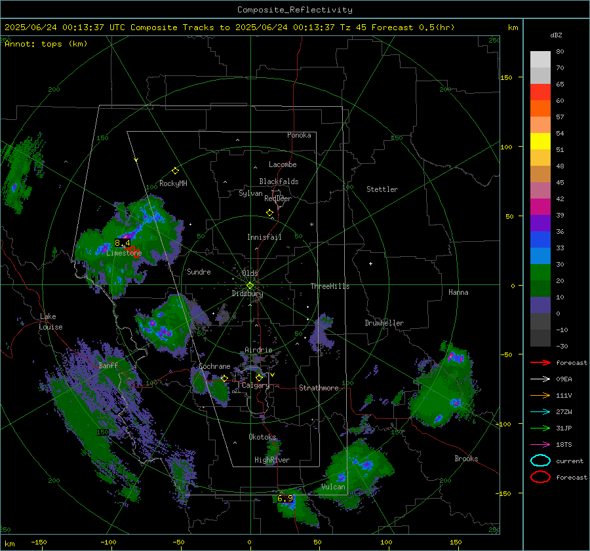This screenshot has width=590, height=551.
Task: Click the Brooks city label
Action: point(466,459)
